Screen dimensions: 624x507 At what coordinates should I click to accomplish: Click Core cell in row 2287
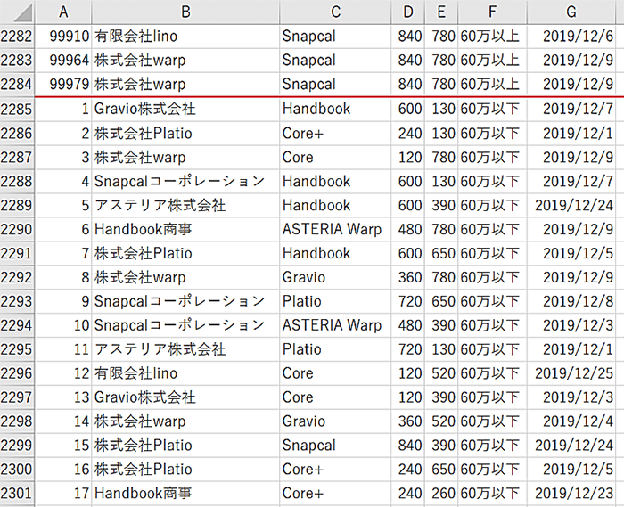click(335, 158)
